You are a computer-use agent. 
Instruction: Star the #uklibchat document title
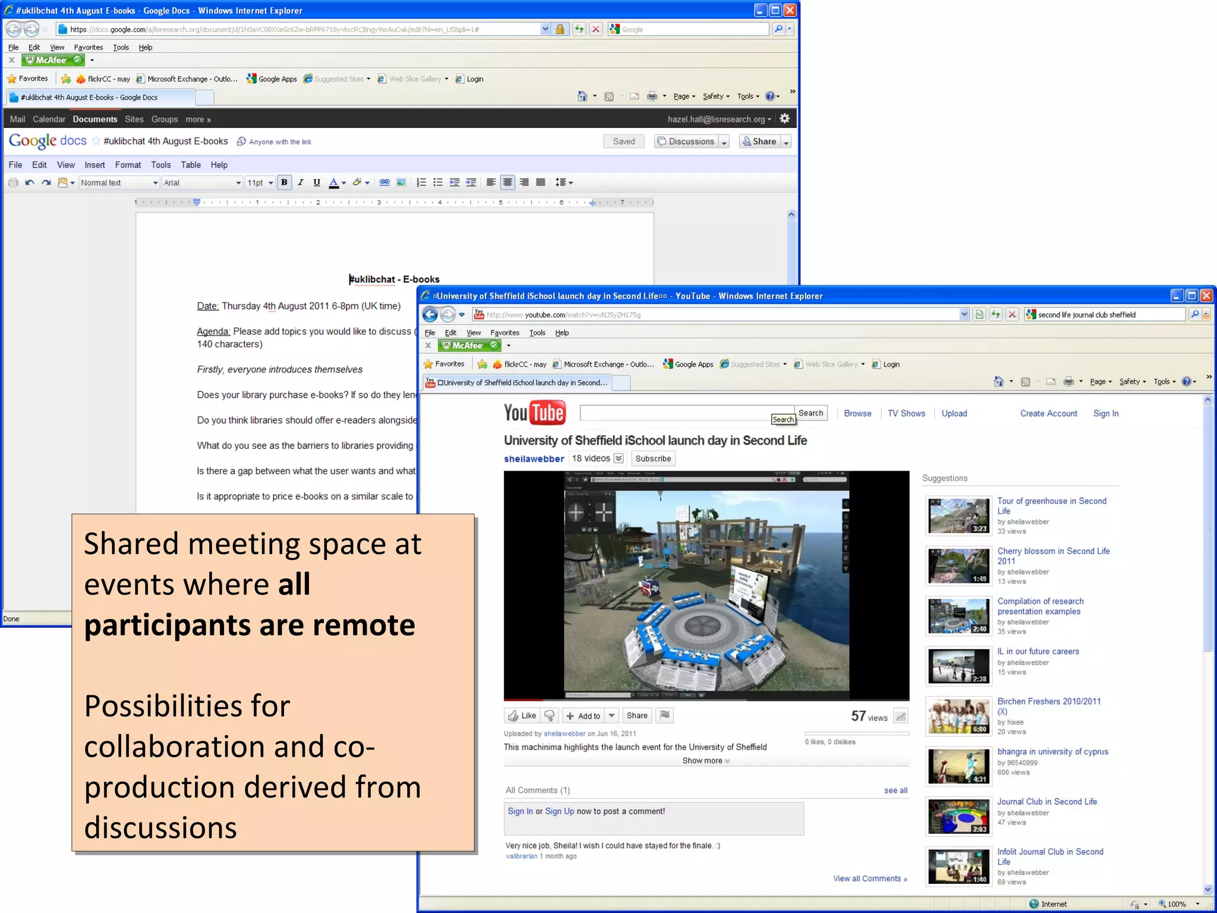(96, 141)
